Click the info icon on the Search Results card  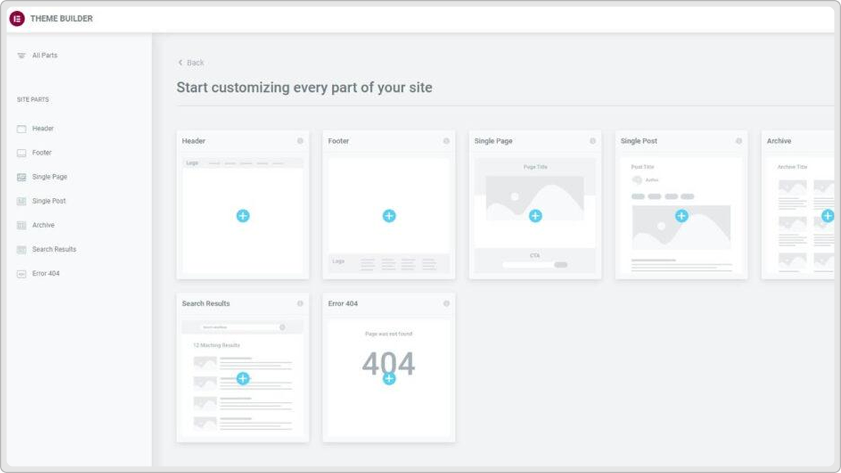coord(300,304)
